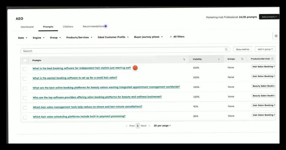Check the independent hair stylists prompt

[25, 69]
